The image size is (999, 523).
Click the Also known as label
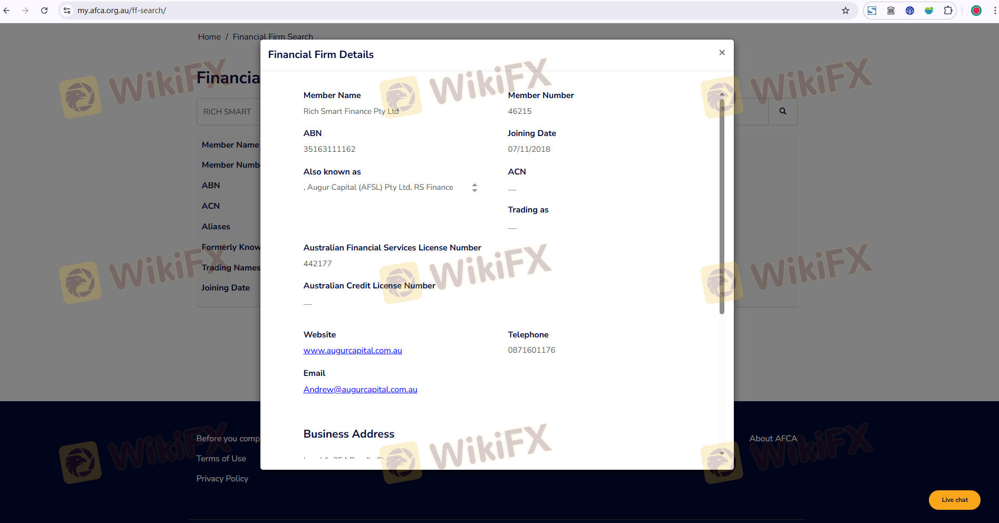[332, 172]
